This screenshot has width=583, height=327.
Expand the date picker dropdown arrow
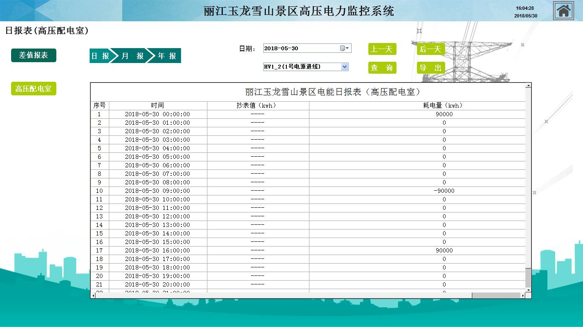point(347,48)
